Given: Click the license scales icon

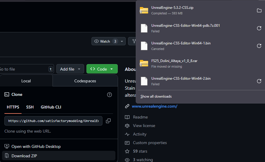Looking at the screenshot, I should [x=127, y=126].
